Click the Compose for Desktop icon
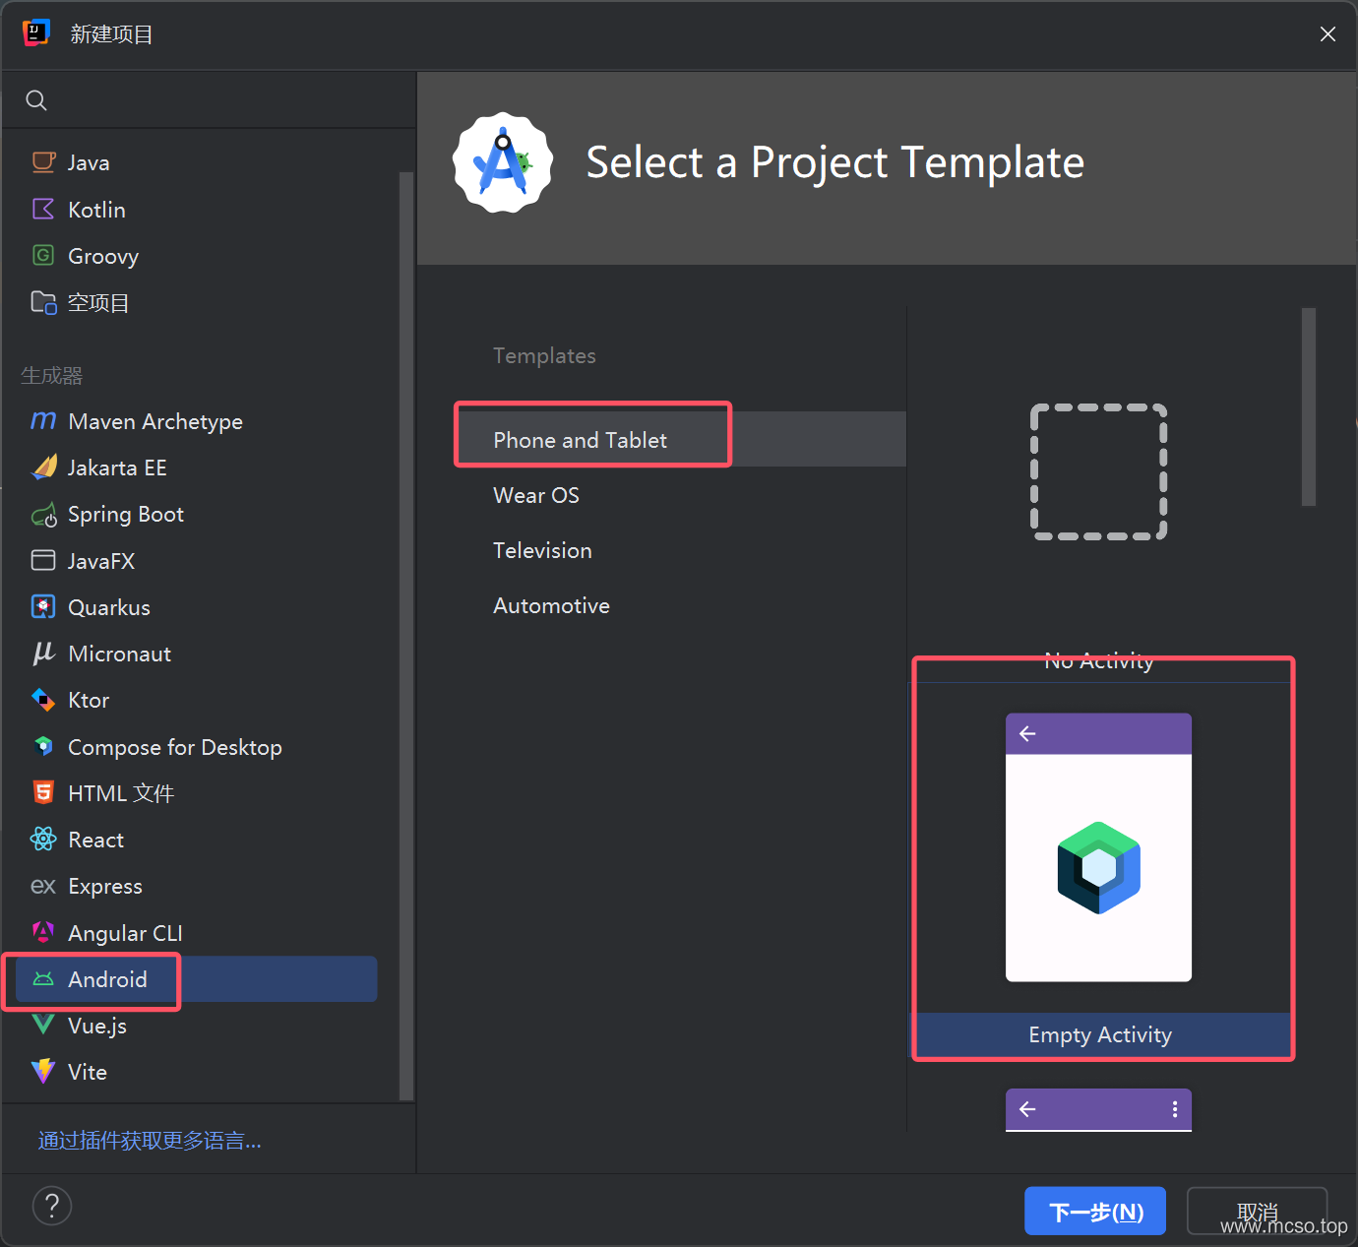 [x=43, y=746]
